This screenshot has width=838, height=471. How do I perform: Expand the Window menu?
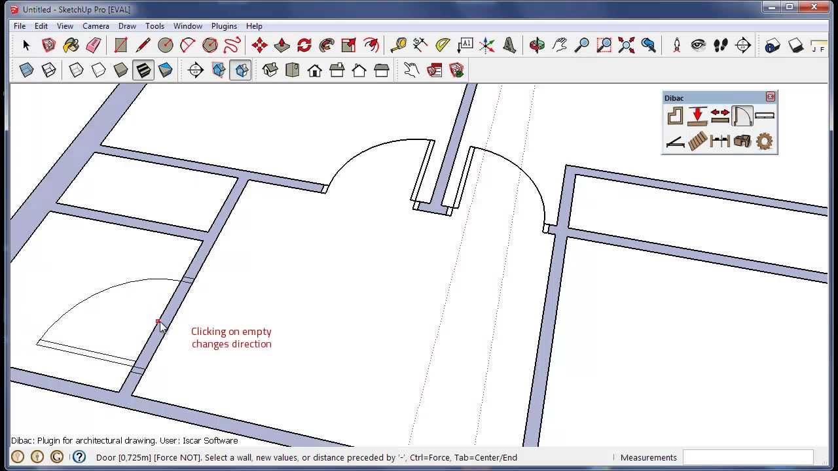(187, 26)
